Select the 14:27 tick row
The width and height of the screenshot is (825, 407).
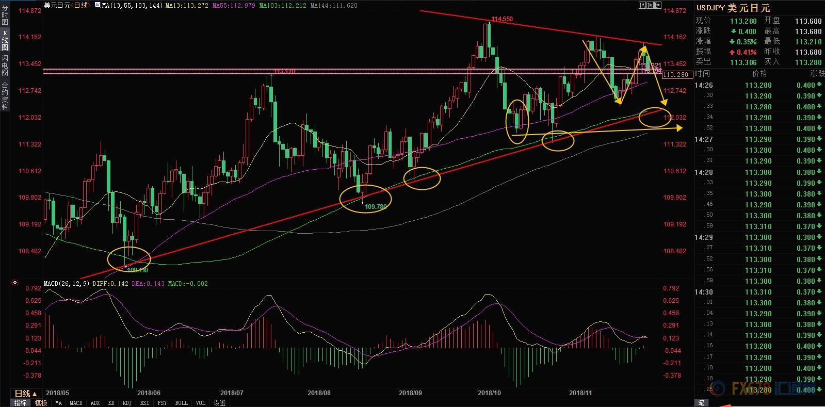point(759,139)
